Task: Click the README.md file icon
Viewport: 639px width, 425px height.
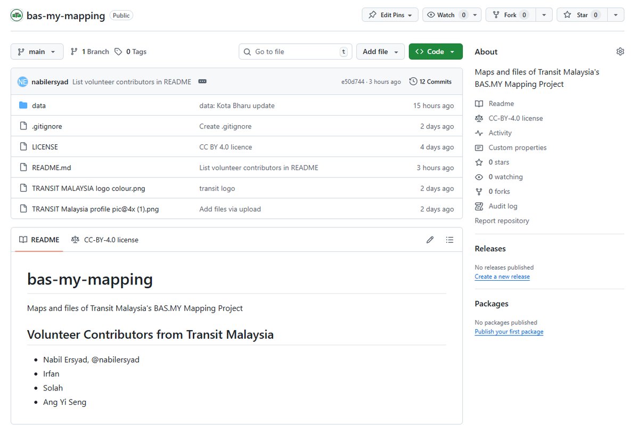Action: point(23,168)
